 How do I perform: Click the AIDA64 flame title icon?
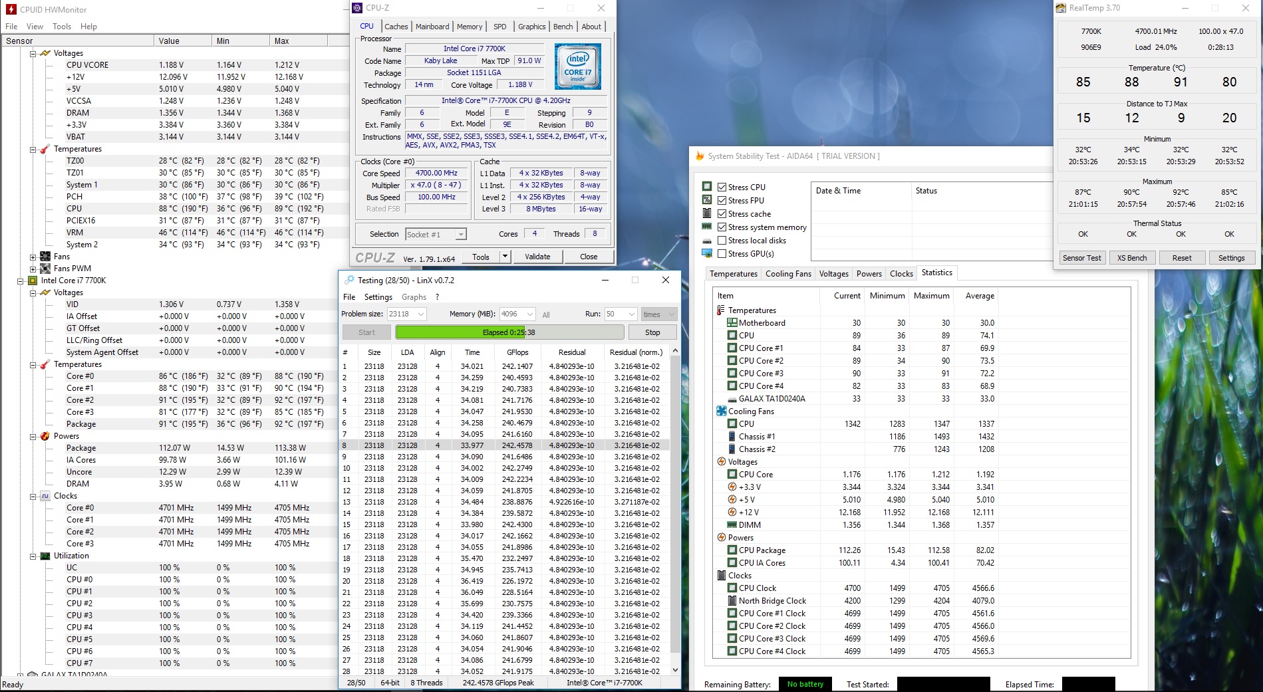pos(700,156)
